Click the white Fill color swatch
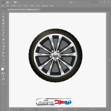Viewport: 111px width, 111px height. tap(2, 69)
